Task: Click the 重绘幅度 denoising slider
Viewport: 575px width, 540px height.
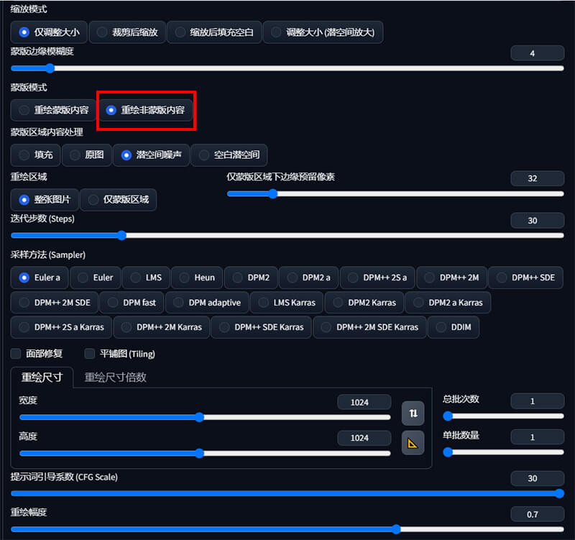Action: click(x=287, y=529)
